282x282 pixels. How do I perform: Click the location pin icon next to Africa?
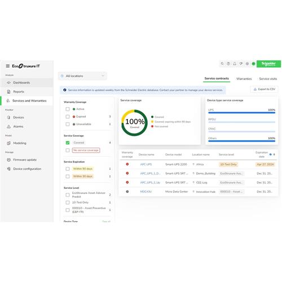(193, 164)
